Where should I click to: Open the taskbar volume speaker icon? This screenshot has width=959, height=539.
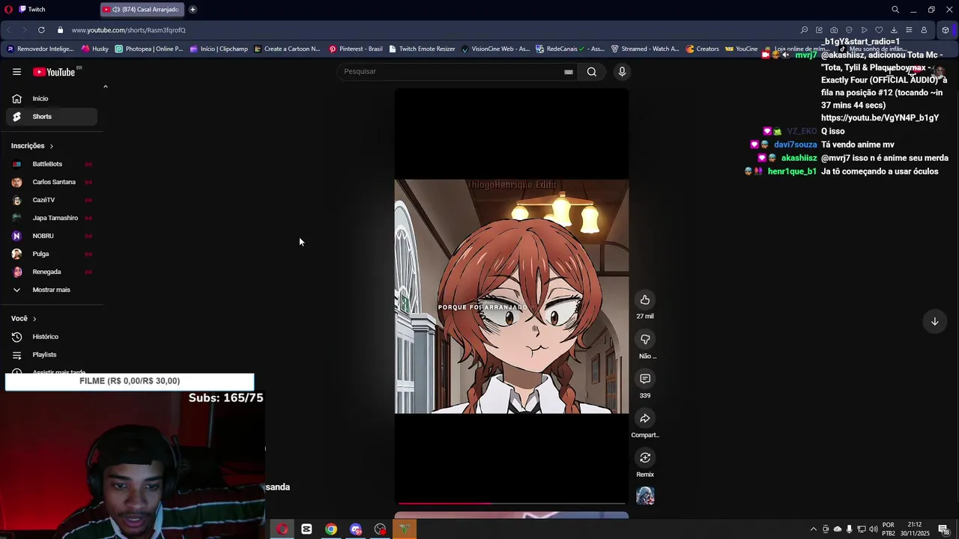point(873,529)
